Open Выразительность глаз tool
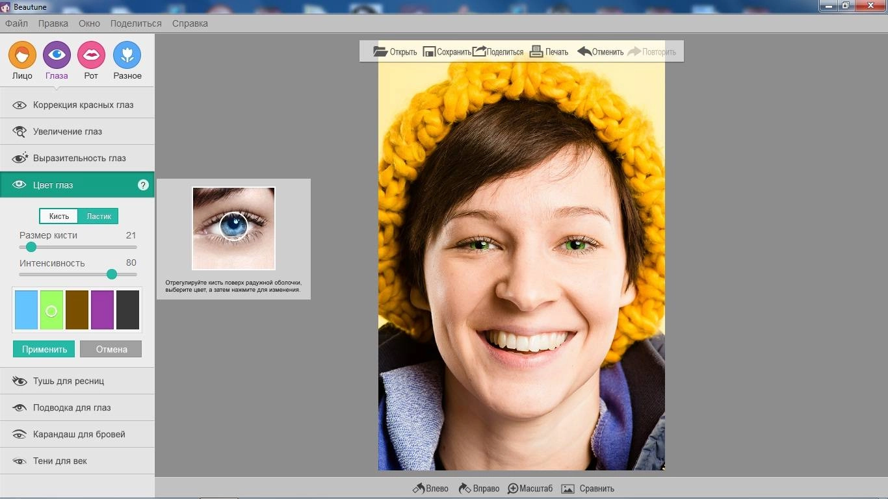Viewport: 888px width, 499px height. coord(77,158)
